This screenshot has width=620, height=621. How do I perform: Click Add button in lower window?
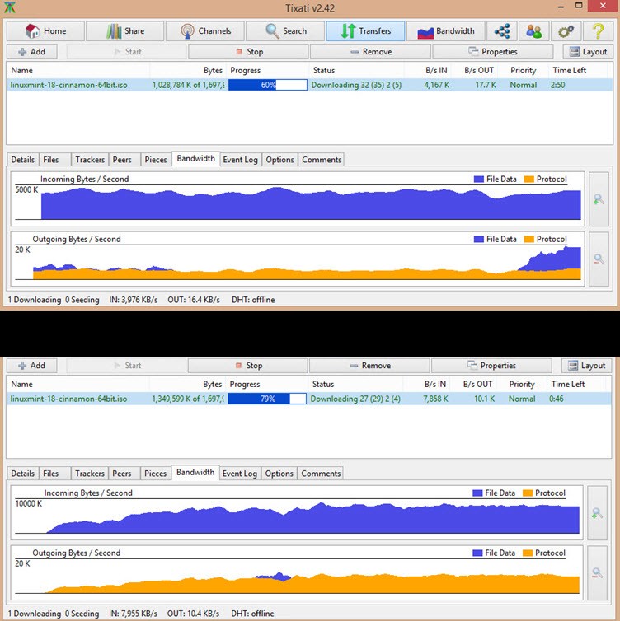31,365
